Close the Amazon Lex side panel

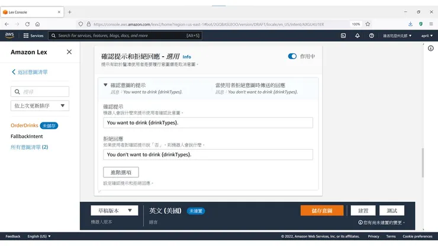click(x=69, y=52)
